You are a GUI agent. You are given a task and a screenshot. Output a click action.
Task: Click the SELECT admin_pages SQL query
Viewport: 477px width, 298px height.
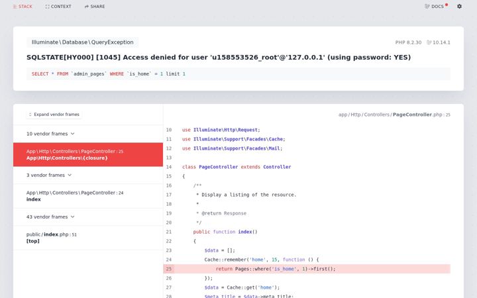[x=109, y=74]
